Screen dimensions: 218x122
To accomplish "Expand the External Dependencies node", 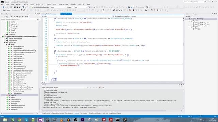I will pyautogui.click(x=4, y=38).
